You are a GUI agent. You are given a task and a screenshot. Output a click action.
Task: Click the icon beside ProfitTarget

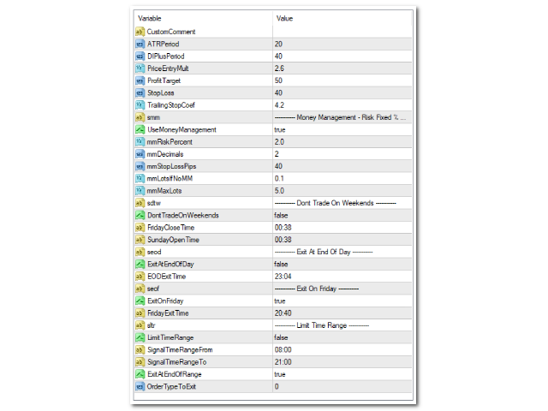click(x=140, y=80)
